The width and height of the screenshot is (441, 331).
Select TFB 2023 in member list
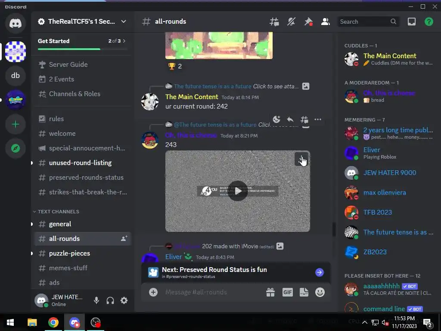[x=389, y=212]
